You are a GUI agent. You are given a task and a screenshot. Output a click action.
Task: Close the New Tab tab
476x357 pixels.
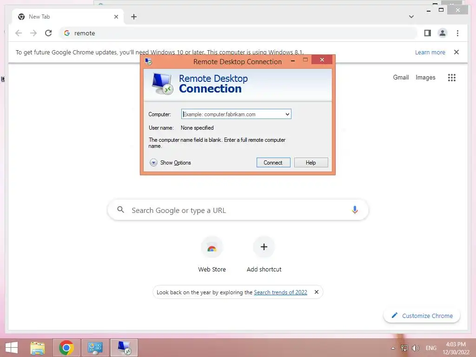pos(116,17)
